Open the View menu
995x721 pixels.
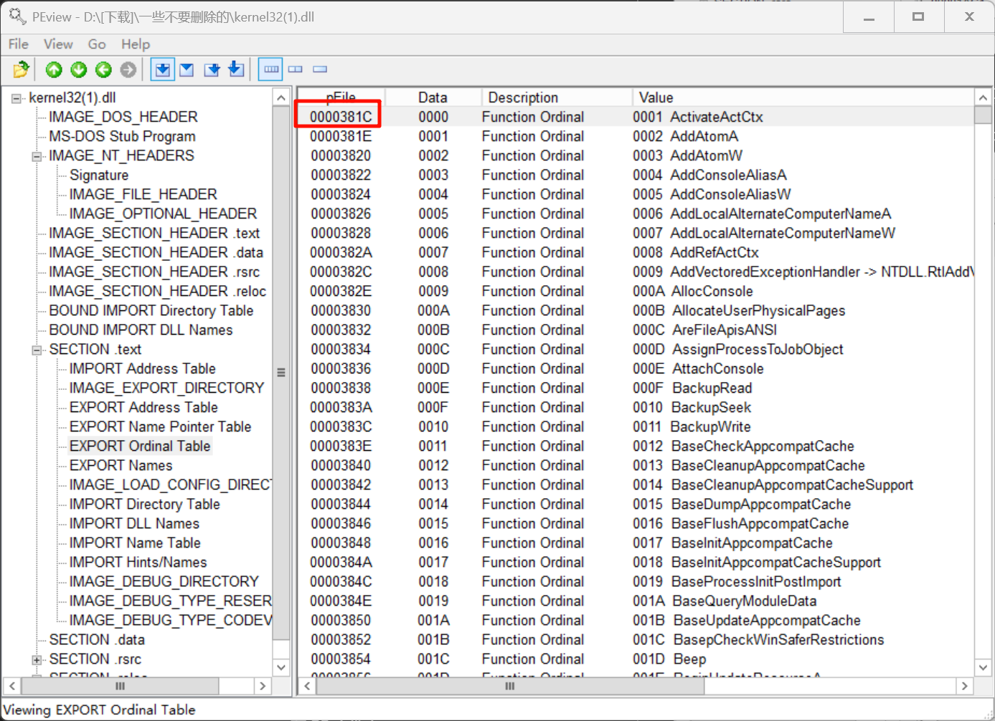tap(58, 44)
